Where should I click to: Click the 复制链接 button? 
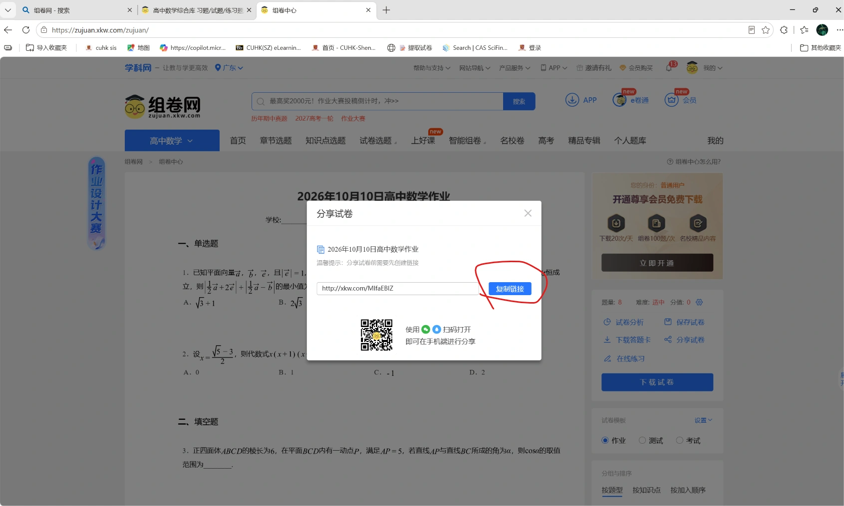tap(510, 289)
